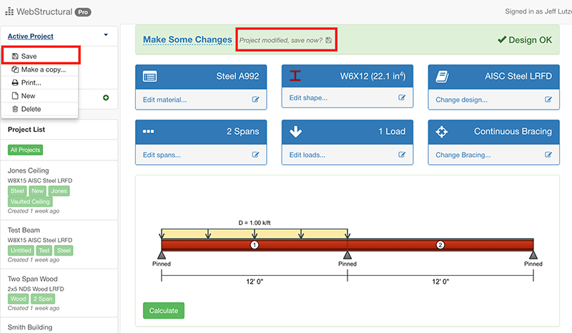Click the left end pinned support triangle
Viewport: 572px width, 333px height.
[162, 255]
